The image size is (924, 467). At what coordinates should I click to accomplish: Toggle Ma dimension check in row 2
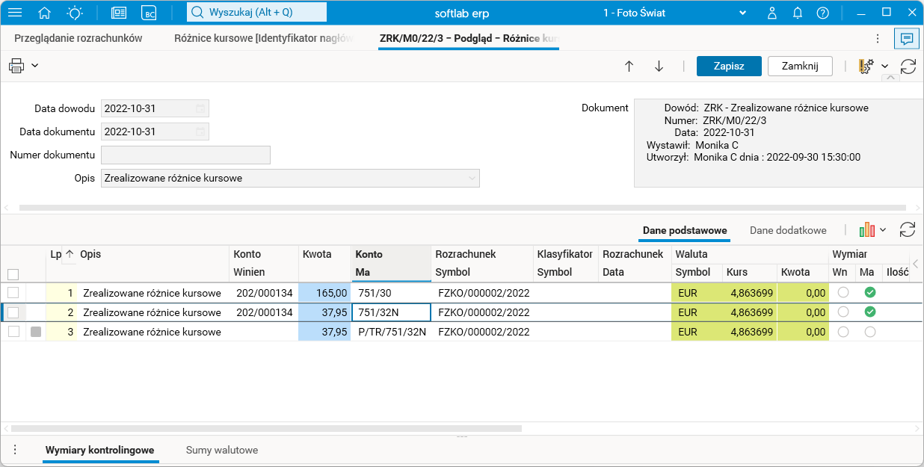tap(870, 312)
